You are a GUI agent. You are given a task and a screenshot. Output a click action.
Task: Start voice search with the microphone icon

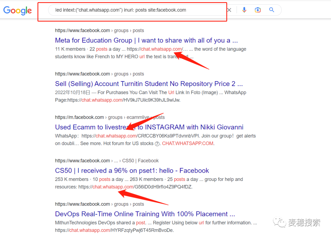click(x=244, y=10)
